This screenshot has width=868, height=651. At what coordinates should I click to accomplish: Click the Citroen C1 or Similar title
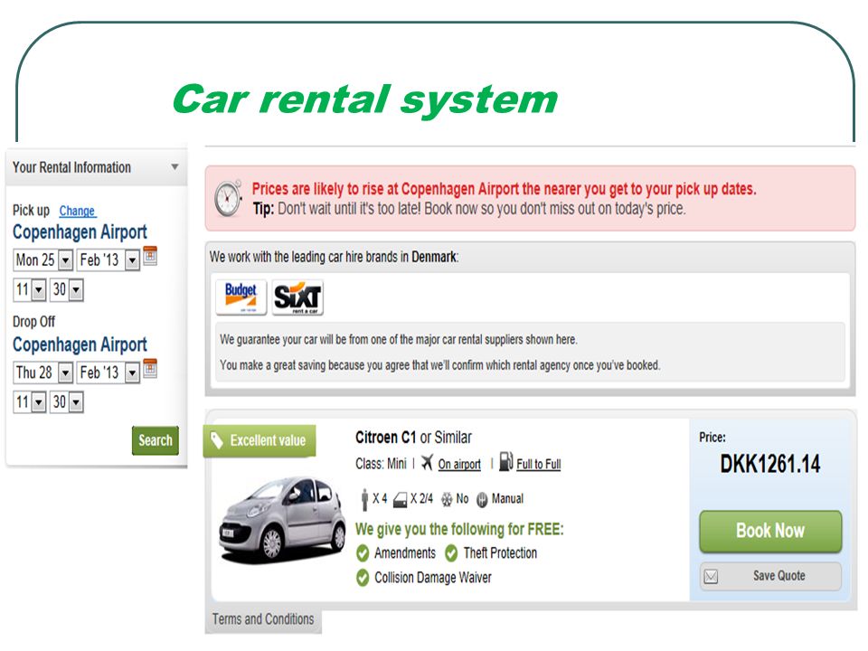point(413,438)
